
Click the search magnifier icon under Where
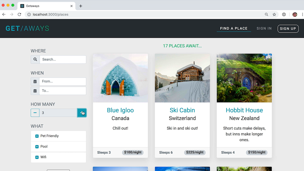(35, 59)
